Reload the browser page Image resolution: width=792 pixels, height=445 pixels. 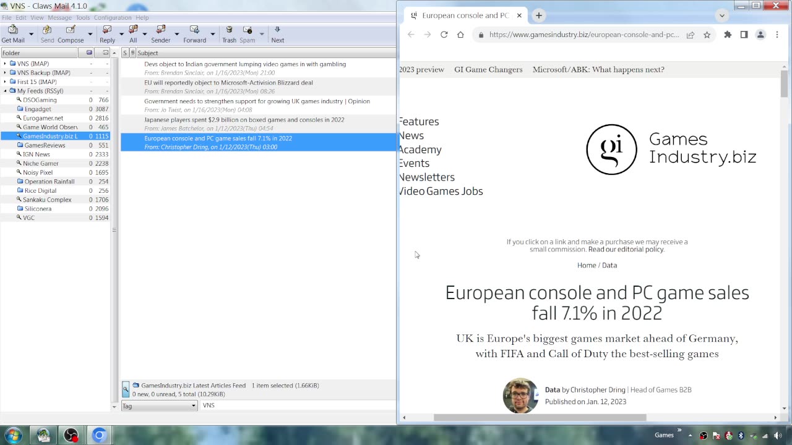444,35
